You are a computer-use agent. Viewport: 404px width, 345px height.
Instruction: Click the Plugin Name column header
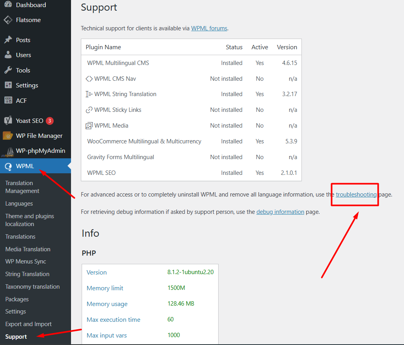click(103, 47)
